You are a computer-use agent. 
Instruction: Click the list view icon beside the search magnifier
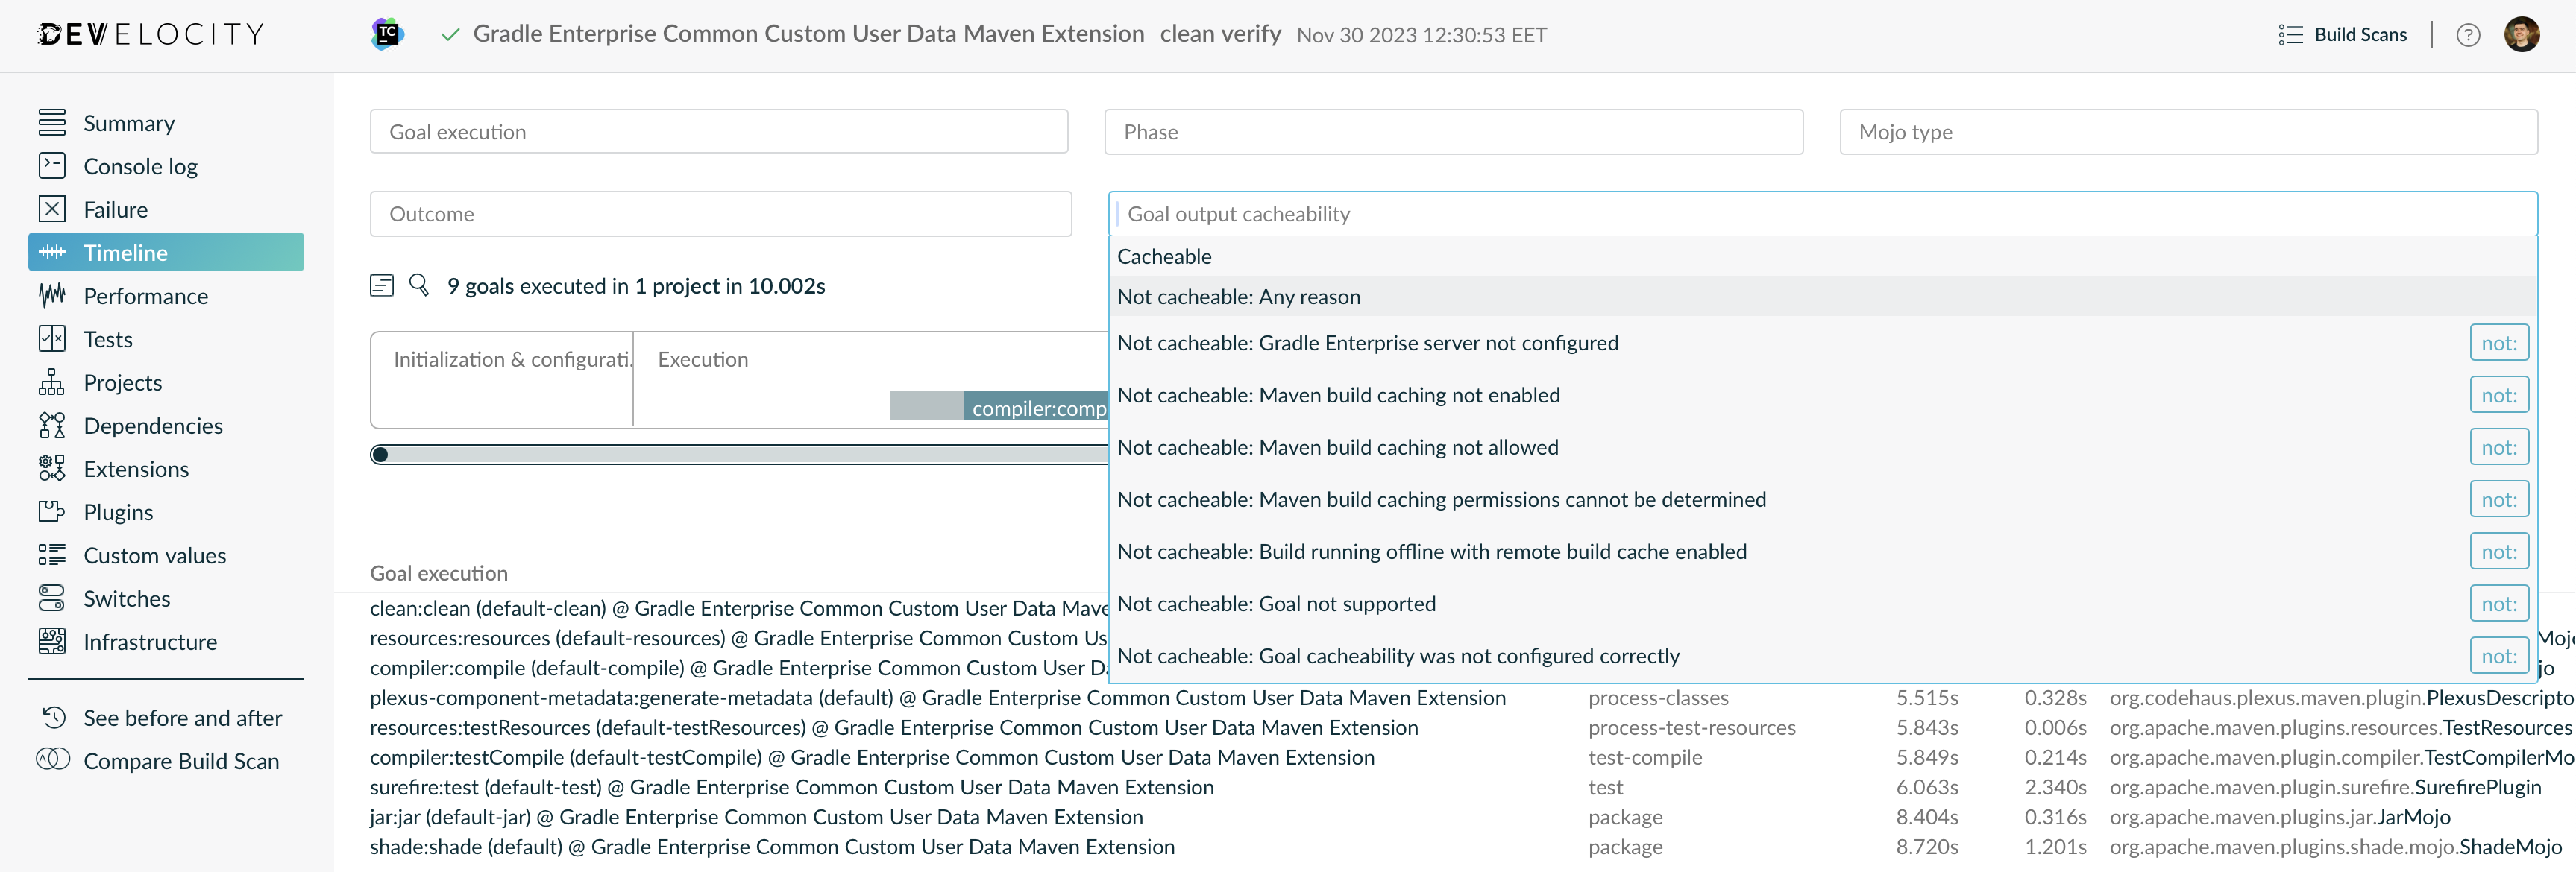[381, 285]
